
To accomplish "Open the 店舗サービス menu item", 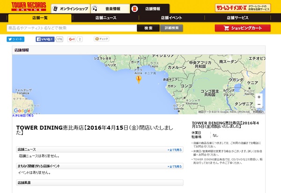I will click(x=237, y=18).
